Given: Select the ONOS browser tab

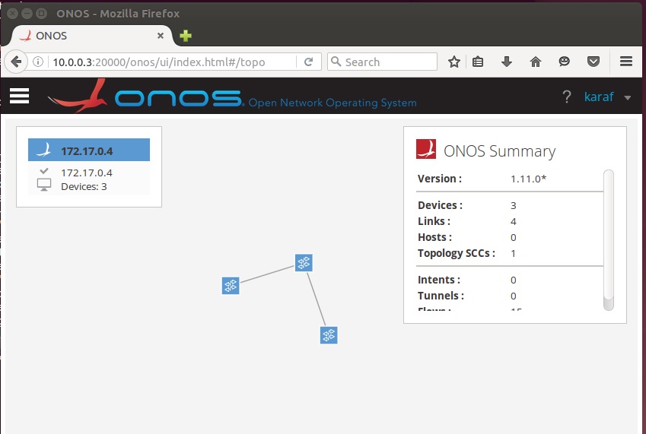Looking at the screenshot, I should 91,36.
